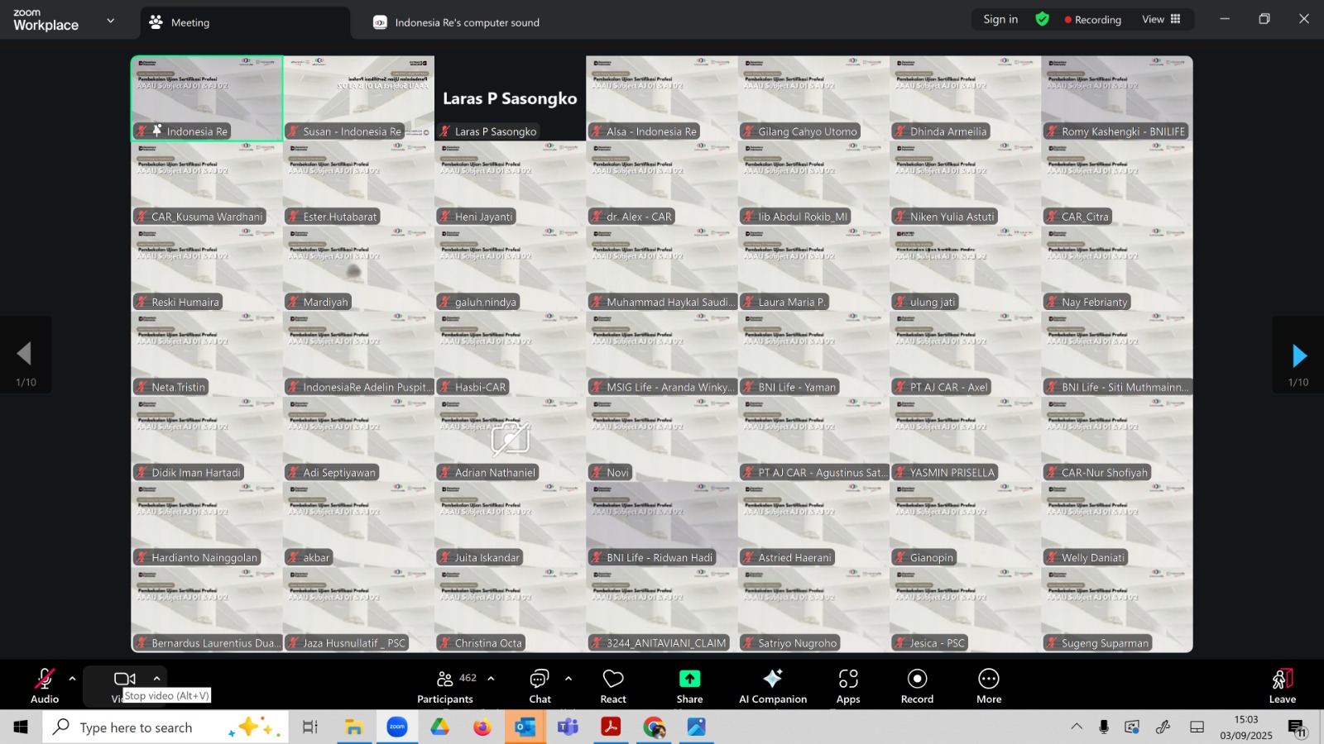Open the React emoji menu
The width and height of the screenshot is (1324, 744).
[x=613, y=686]
